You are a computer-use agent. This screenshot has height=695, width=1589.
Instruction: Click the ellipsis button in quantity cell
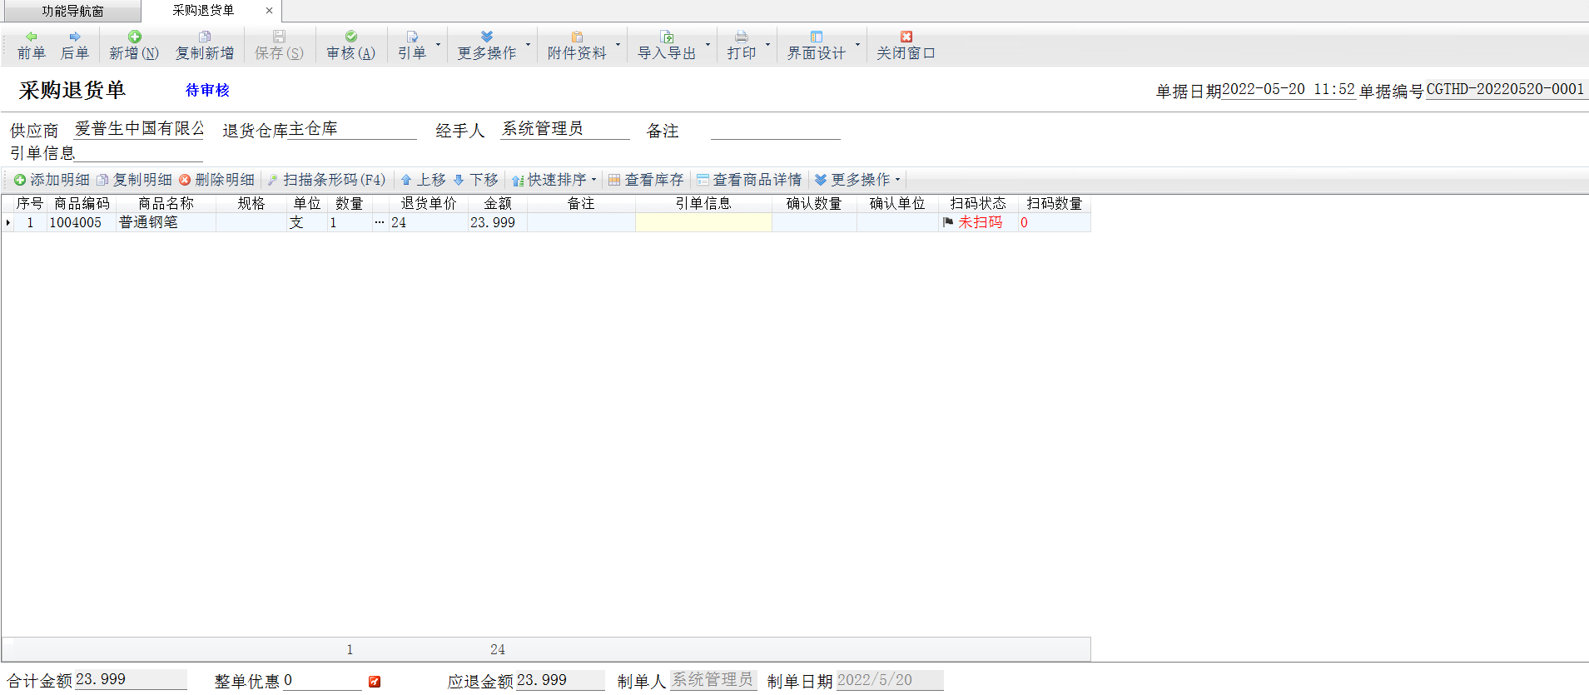coord(380,222)
